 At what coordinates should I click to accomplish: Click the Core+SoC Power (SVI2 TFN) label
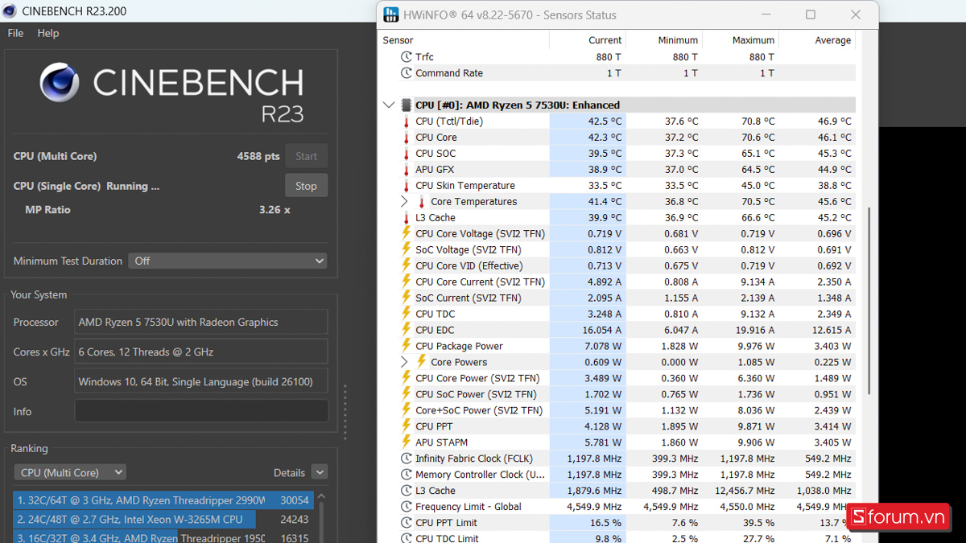pyautogui.click(x=479, y=410)
